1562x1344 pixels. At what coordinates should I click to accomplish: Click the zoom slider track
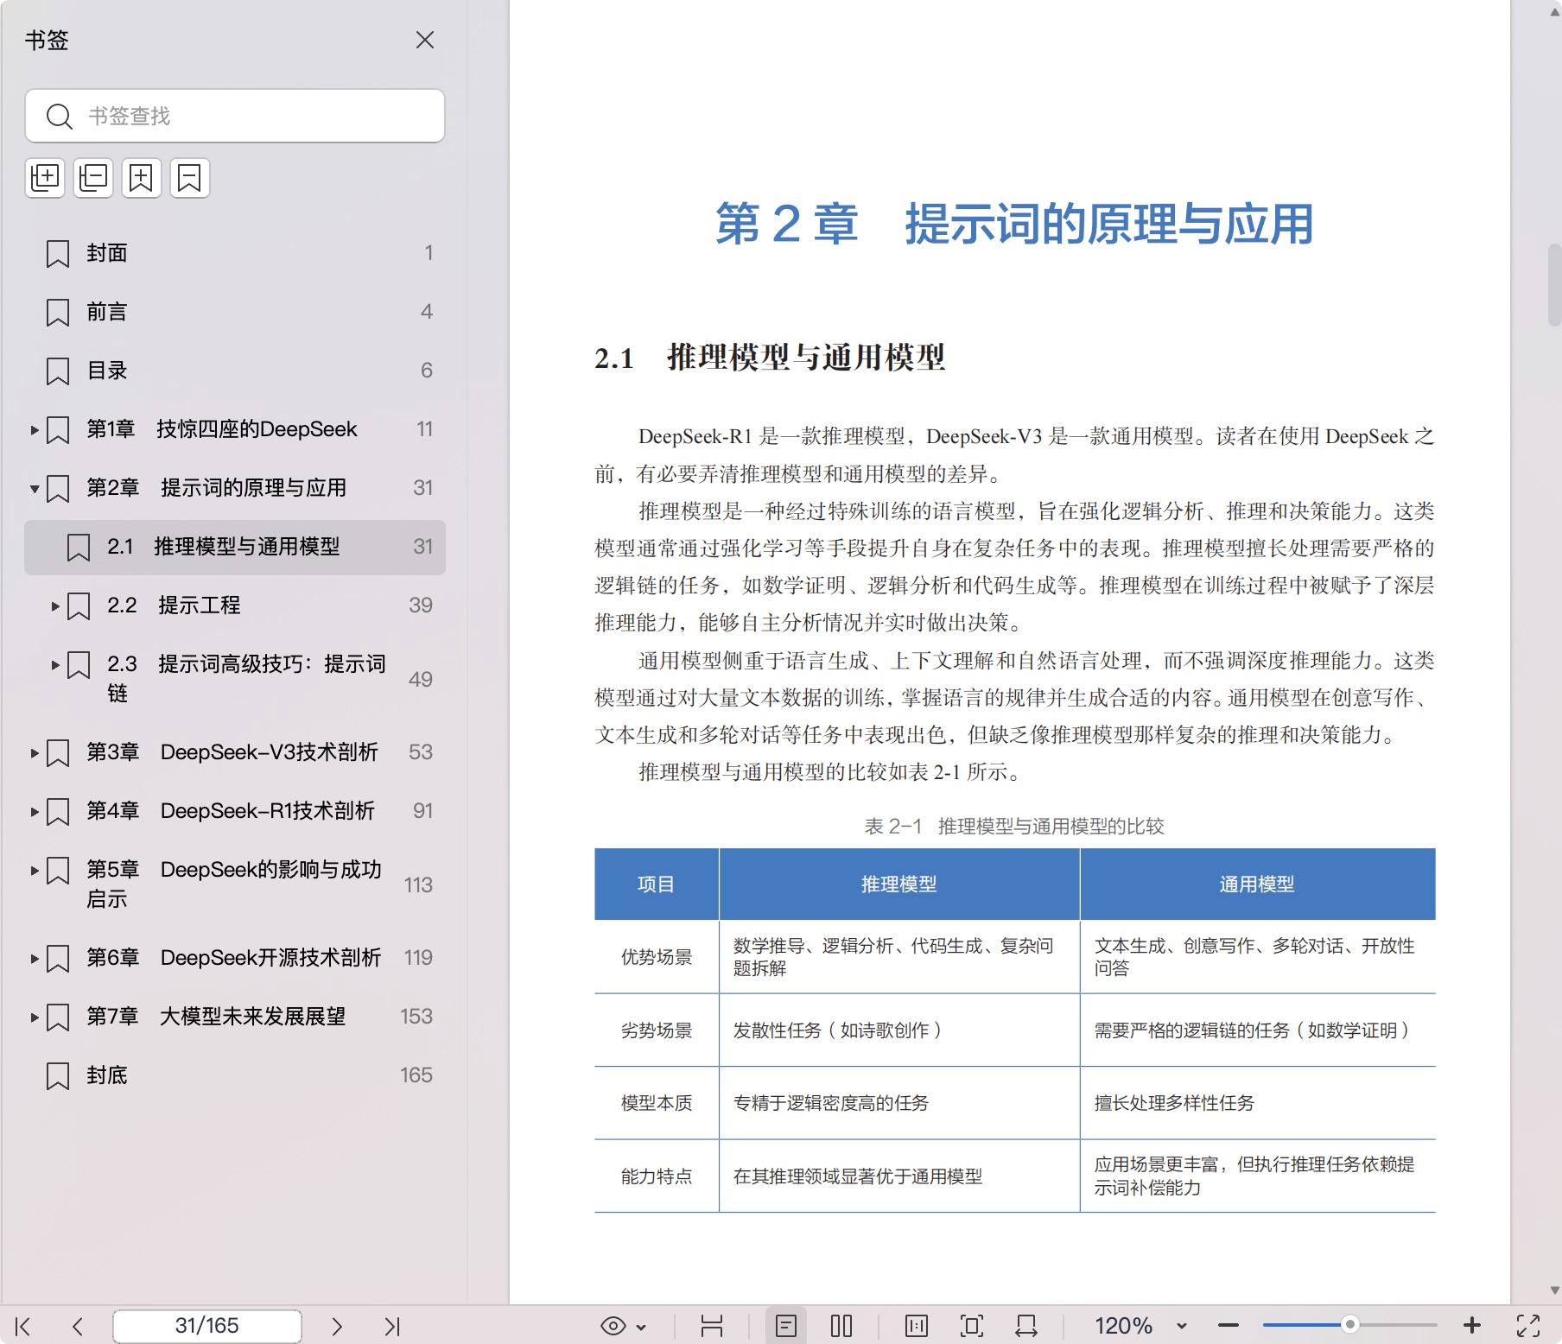pos(1349,1325)
